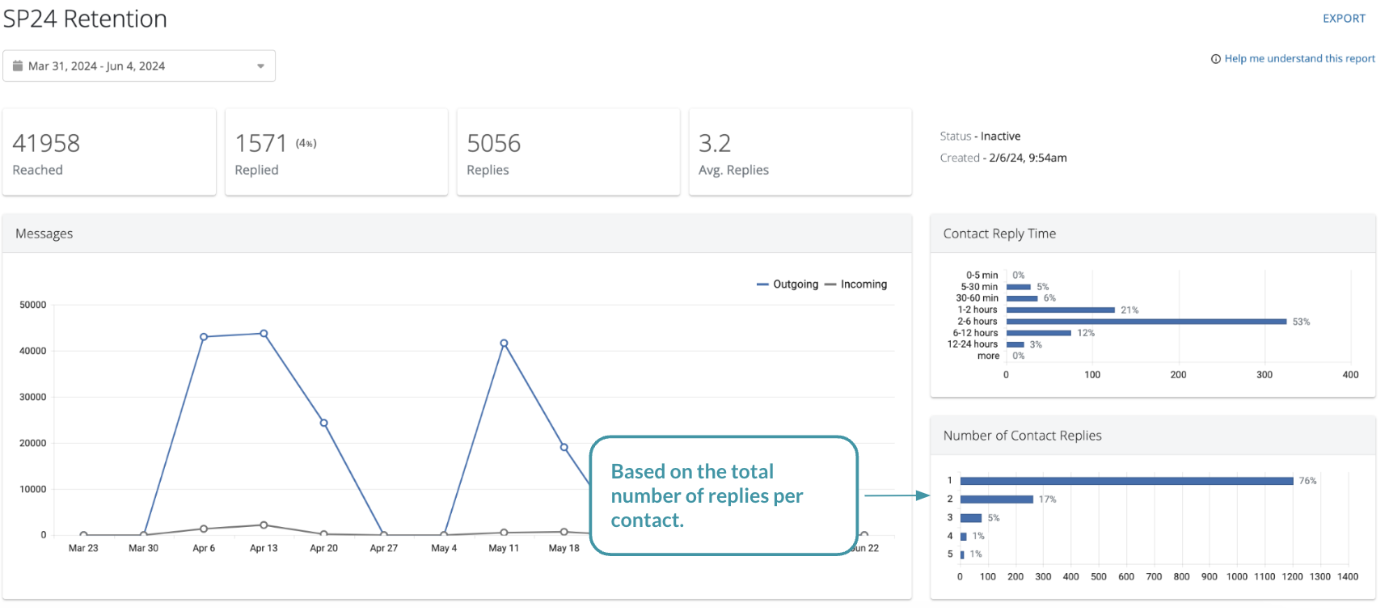The height and width of the screenshot is (611, 1389).
Task: Toggle the Incoming series in chart legend
Action: 855,284
